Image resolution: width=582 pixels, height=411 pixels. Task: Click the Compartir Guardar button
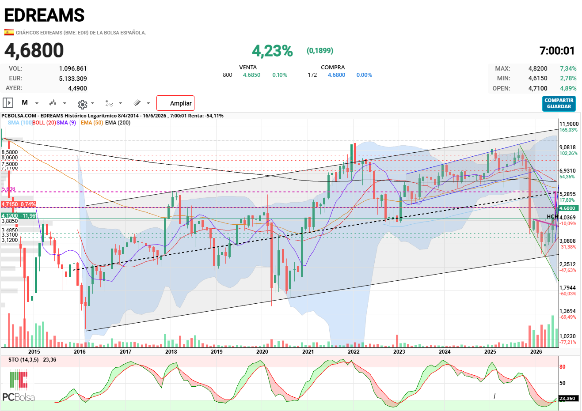coord(559,104)
